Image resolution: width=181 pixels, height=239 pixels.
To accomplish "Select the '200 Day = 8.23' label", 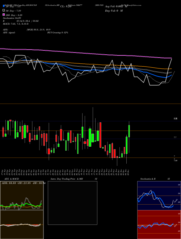I will coord(14,15).
